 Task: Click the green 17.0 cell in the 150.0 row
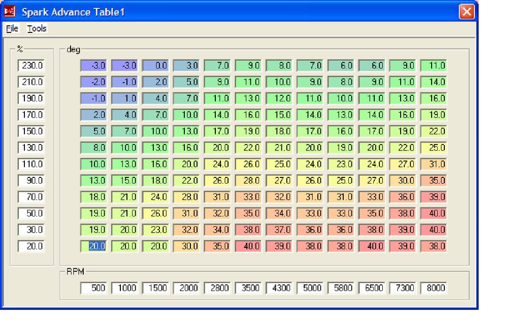(x=217, y=131)
